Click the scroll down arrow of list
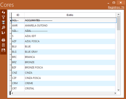 118,90
